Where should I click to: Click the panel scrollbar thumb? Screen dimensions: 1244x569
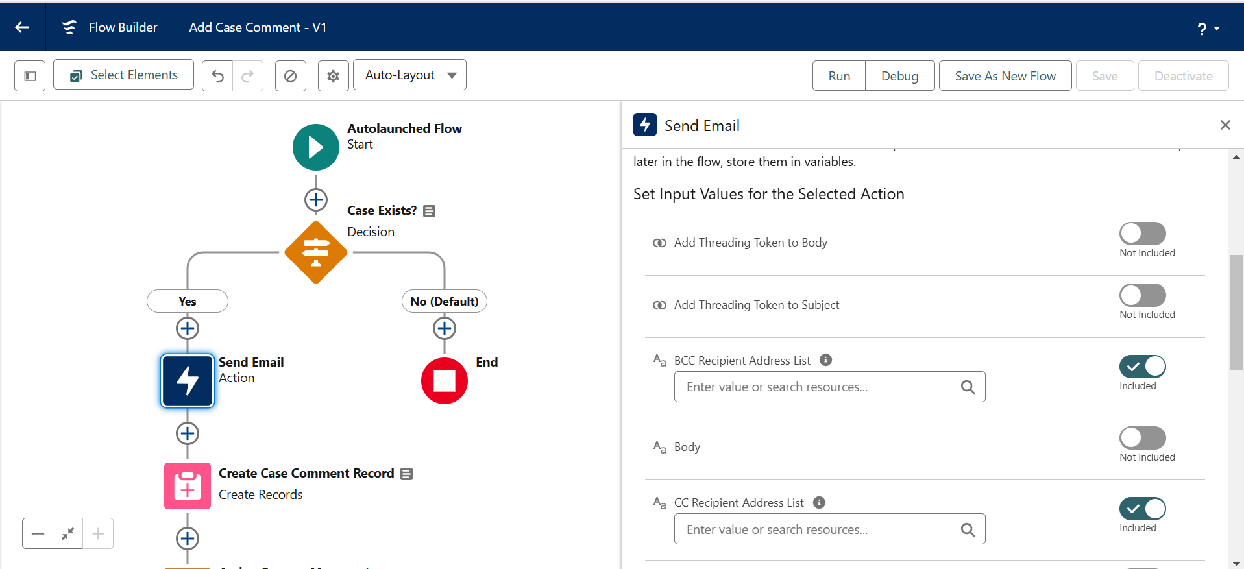coord(1236,313)
